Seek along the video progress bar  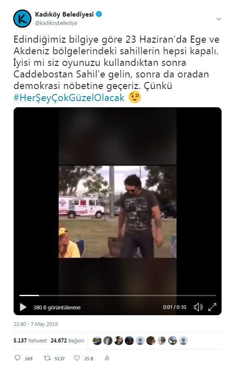(x=117, y=295)
